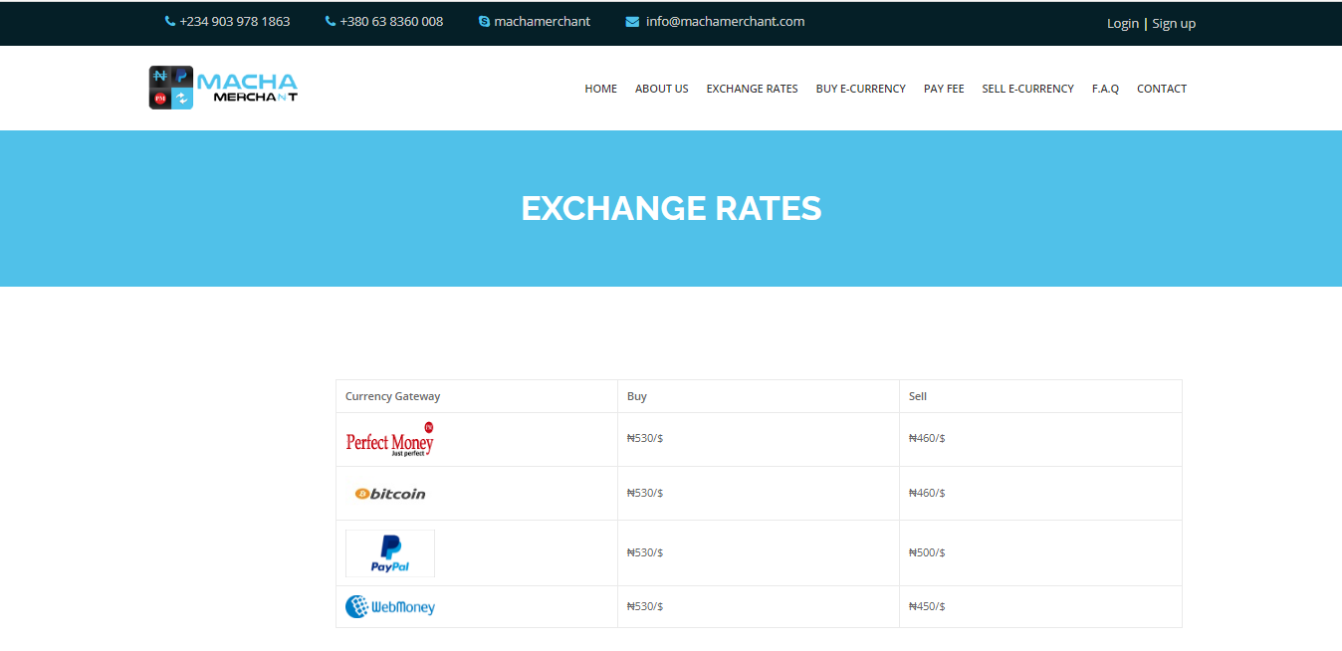Click the Skype icon in top bar
Image resolution: width=1342 pixels, height=651 pixels.
(x=484, y=22)
